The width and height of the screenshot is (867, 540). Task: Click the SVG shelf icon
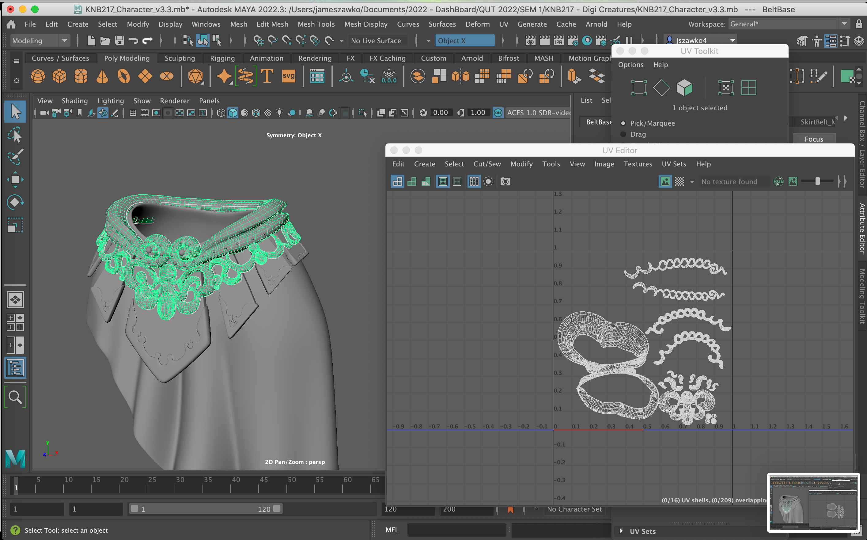(x=288, y=76)
